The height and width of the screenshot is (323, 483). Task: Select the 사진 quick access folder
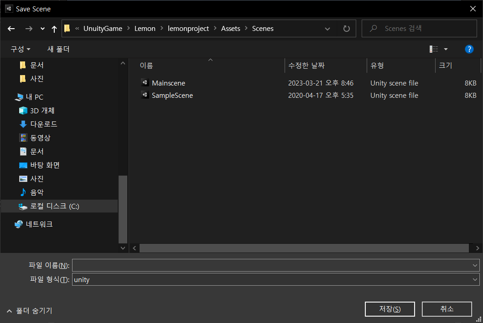coord(36,79)
